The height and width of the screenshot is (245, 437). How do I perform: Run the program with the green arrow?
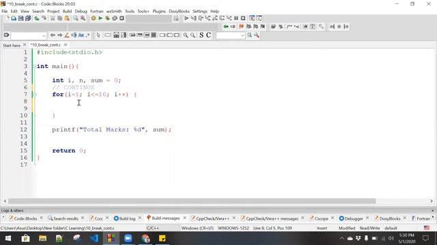100,18
